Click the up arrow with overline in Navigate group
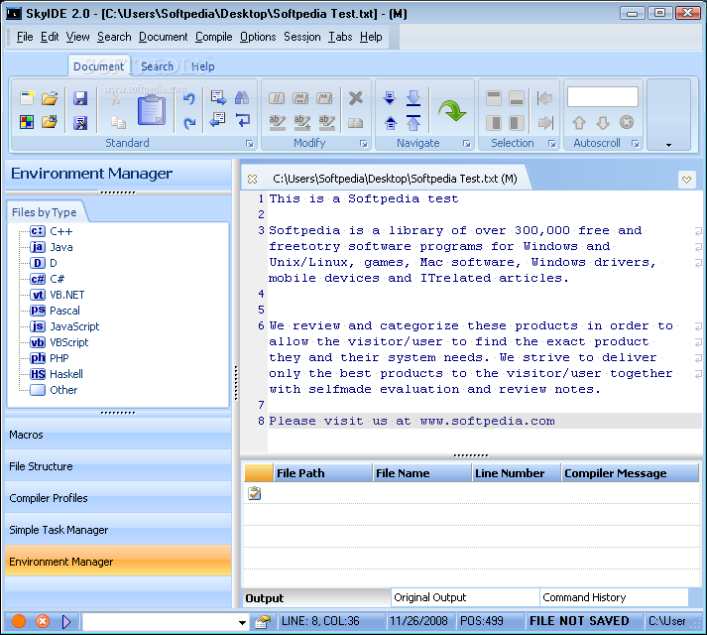707x635 pixels. coord(413,122)
